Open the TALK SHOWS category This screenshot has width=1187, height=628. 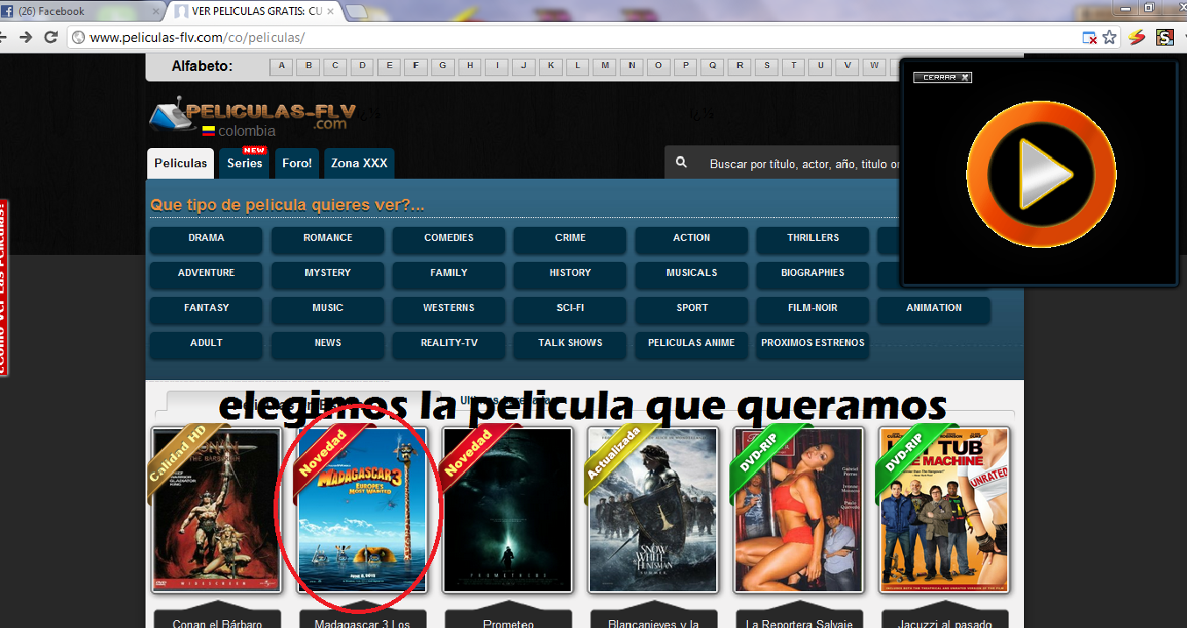pyautogui.click(x=570, y=344)
